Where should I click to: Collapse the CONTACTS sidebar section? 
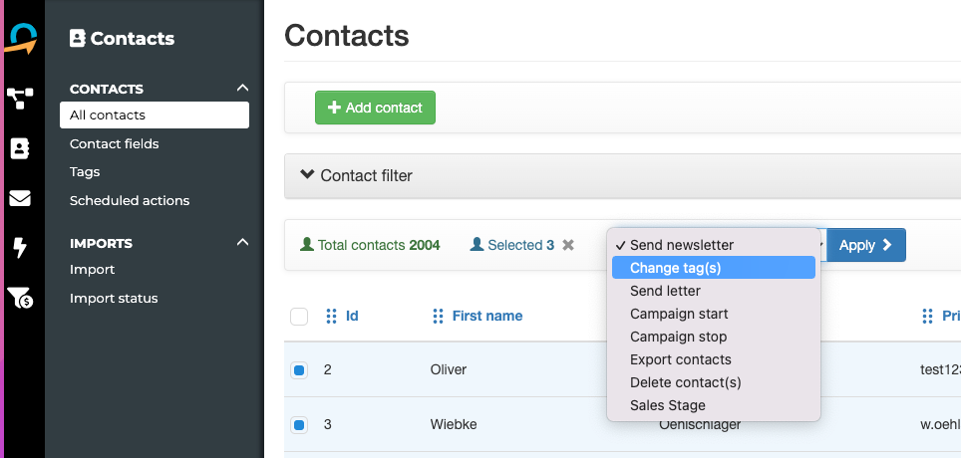(x=242, y=89)
